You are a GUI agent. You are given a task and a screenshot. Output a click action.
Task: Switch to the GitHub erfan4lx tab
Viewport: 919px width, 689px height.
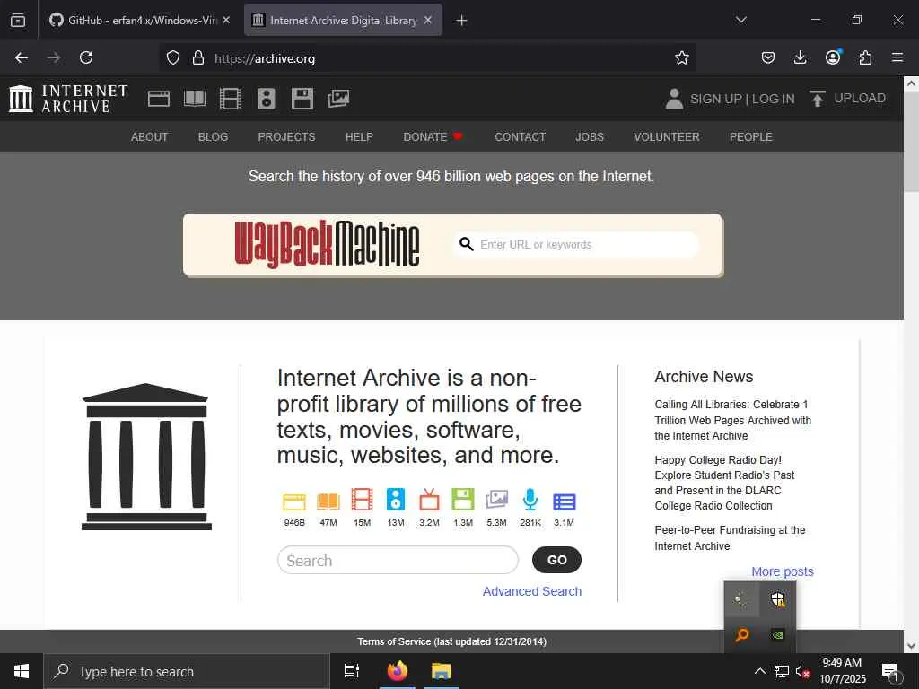click(x=140, y=20)
